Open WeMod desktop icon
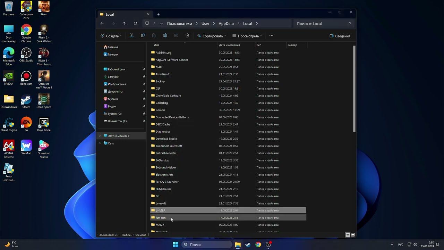Viewport: 444px width, 250px height. tap(26, 148)
